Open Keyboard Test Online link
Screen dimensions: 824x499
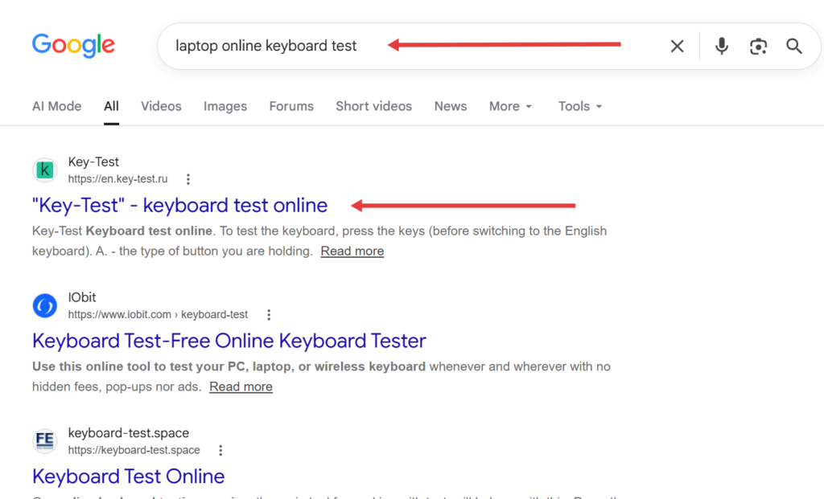tap(128, 477)
